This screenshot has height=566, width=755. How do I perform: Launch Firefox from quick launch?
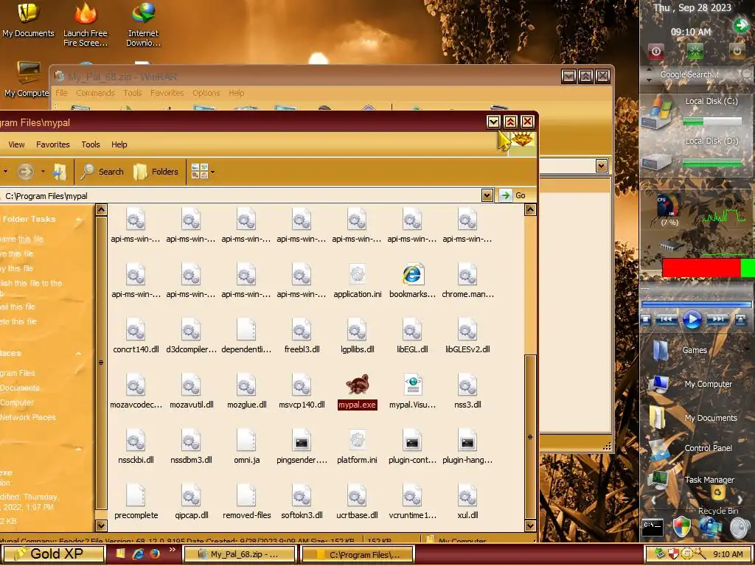(155, 554)
